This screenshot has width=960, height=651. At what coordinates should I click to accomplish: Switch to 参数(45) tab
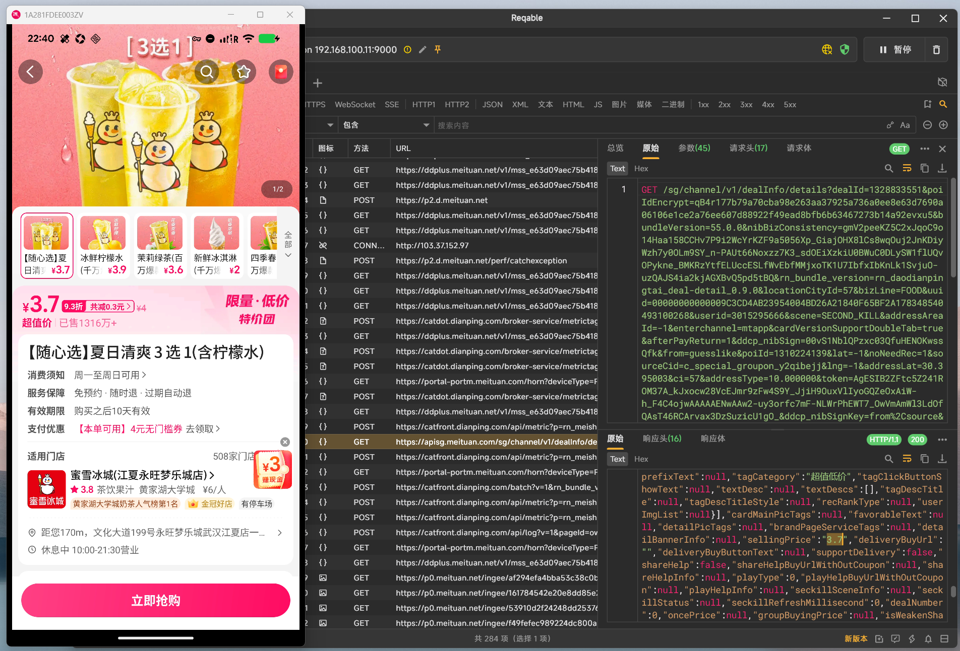coord(694,148)
